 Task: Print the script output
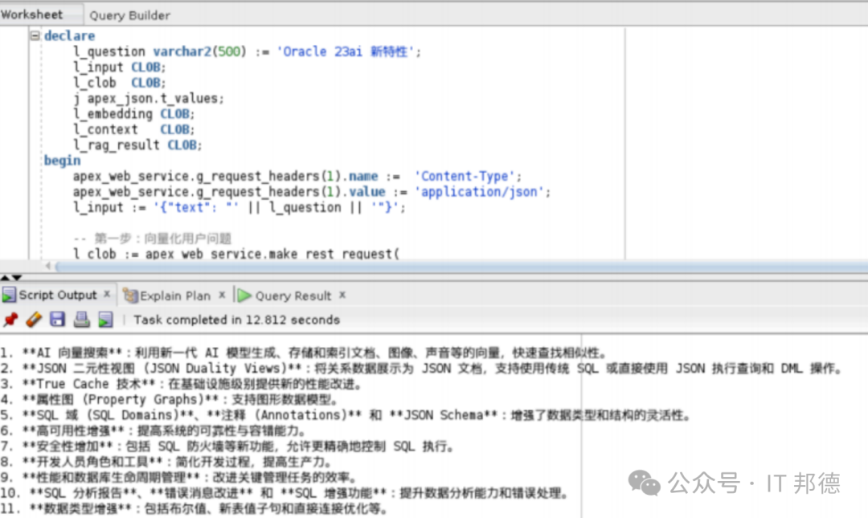[x=82, y=320]
